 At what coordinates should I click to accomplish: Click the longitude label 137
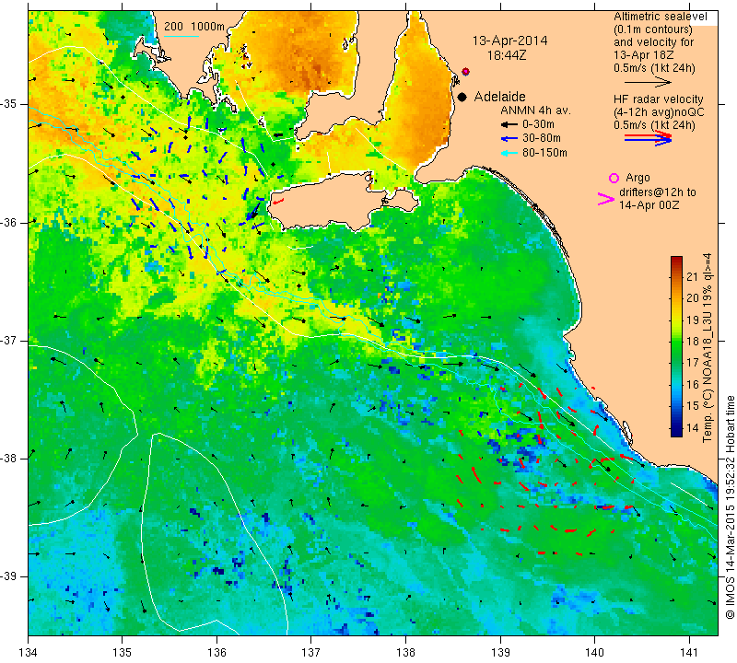click(310, 653)
